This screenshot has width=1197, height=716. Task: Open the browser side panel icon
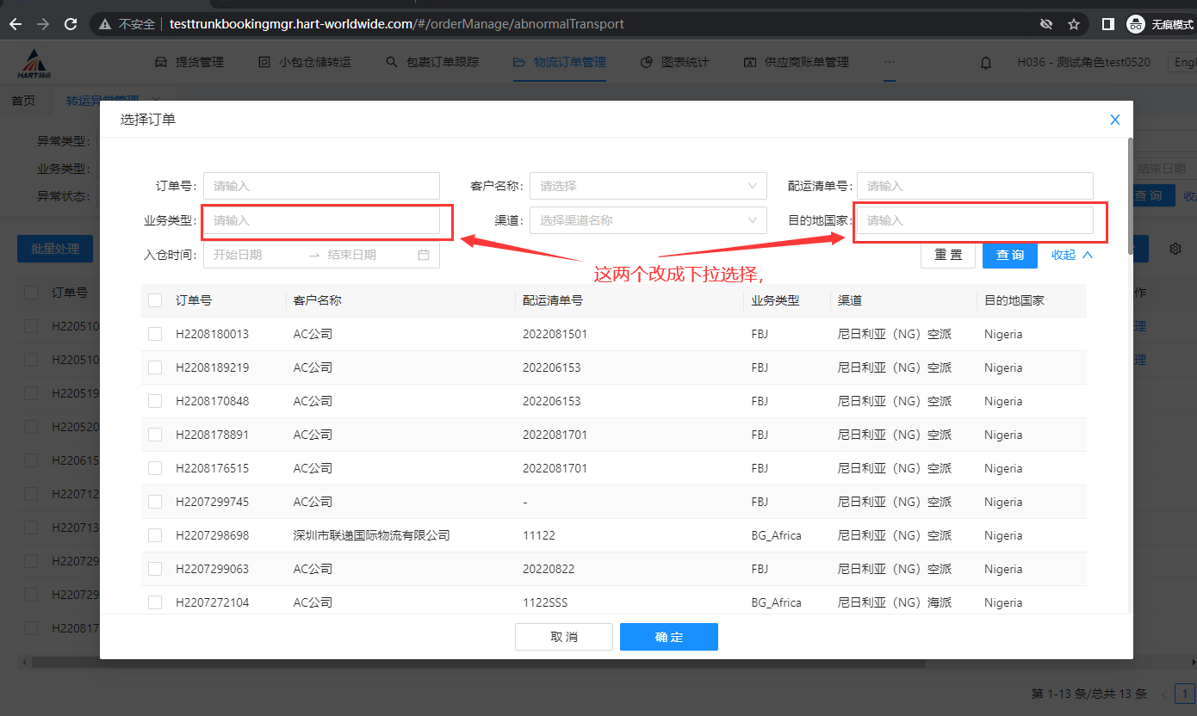1108,24
